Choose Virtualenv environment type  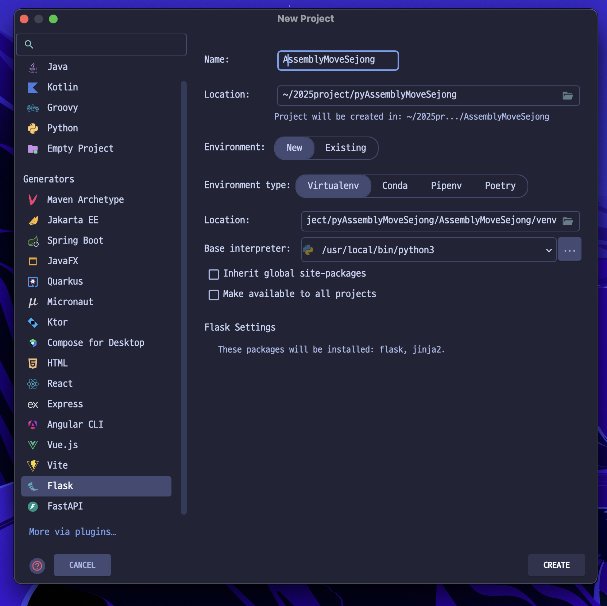333,186
